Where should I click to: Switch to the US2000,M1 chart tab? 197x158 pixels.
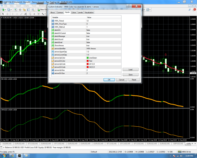[x=7, y=144]
